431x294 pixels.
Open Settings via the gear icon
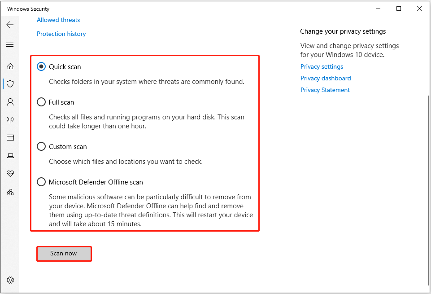10,279
